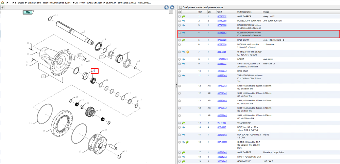Click the green arrow icon for ref 17 AXLE CARRIER

184,152
